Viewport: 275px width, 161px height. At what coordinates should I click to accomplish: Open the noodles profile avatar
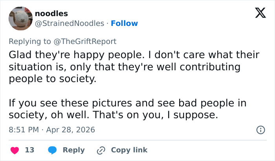[20, 18]
